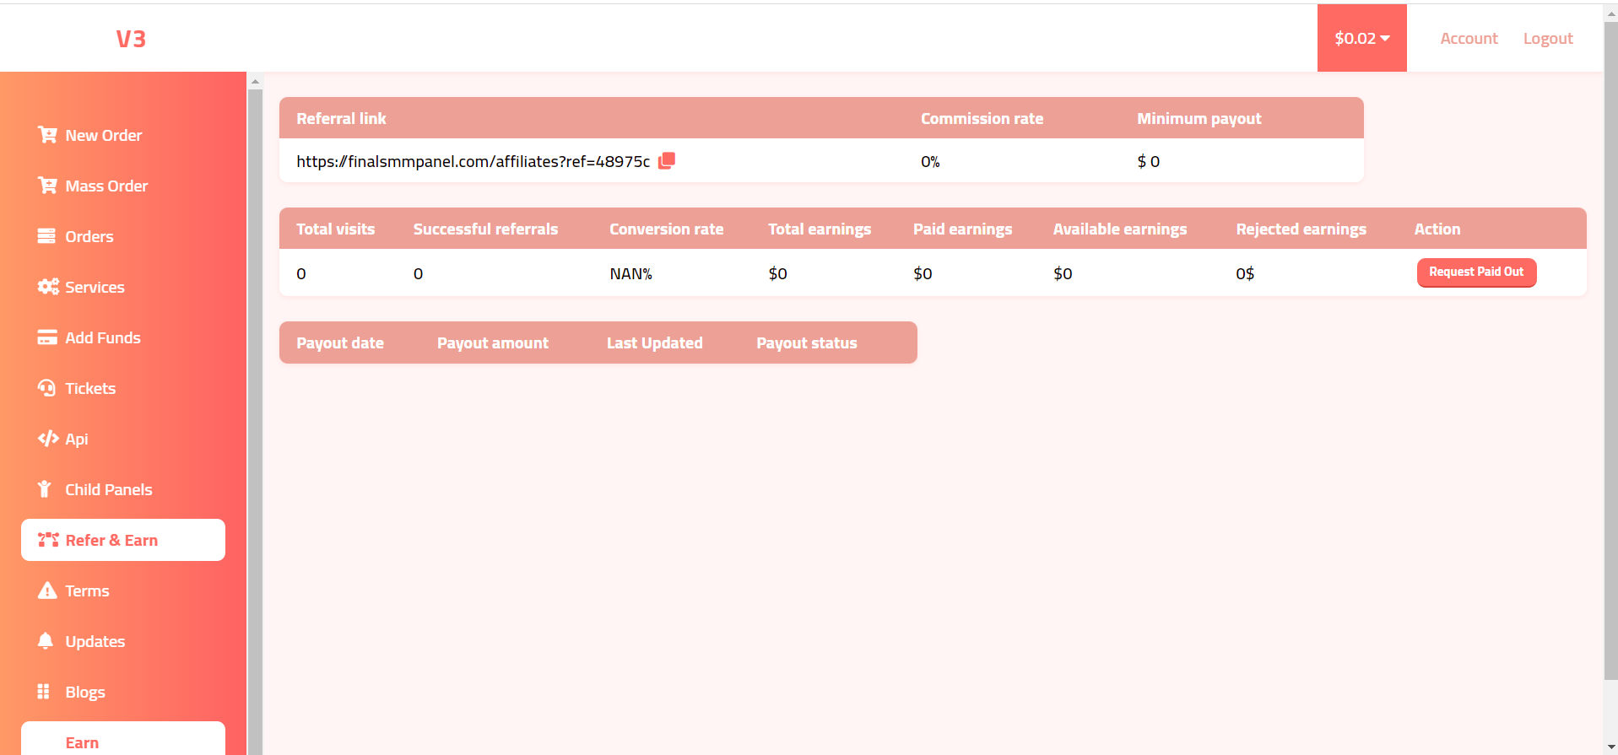Open Blogs in the sidebar
Image resolution: width=1618 pixels, height=755 pixels.
click(123, 692)
